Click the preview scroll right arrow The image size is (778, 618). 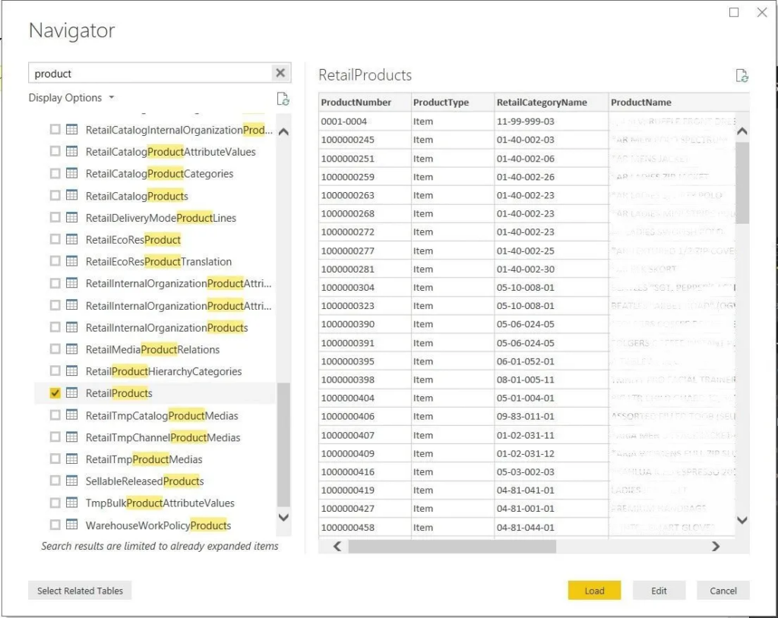pos(716,546)
